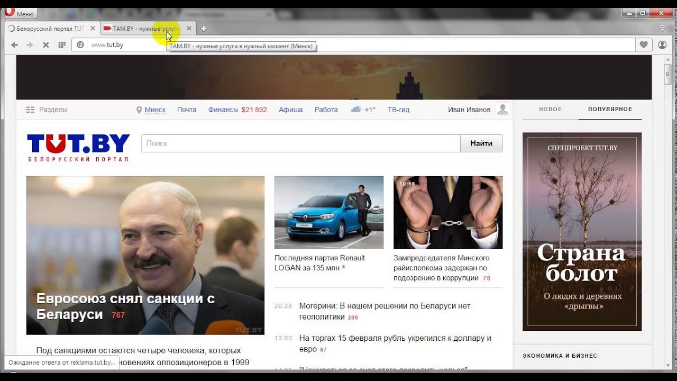
Task: Switch to the НОВОЕ tab
Action: point(550,109)
